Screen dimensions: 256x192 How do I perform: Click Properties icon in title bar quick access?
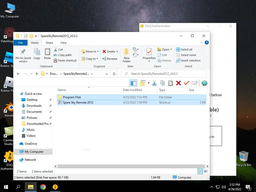coord(26,36)
